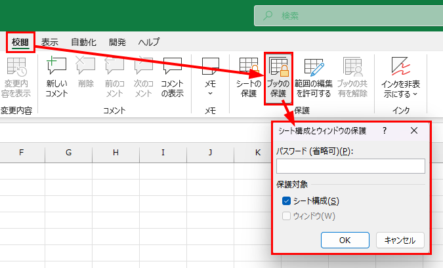Click the 変更内容を表示 icon
Image resolution: width=443 pixels, height=268 pixels.
[16, 77]
